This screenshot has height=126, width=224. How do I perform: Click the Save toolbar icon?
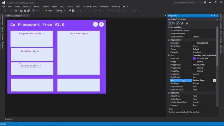tap(25, 10)
